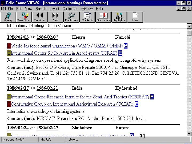Click the vertical scrollbar down arrow
This screenshot has height=144, width=192.
click(x=189, y=134)
